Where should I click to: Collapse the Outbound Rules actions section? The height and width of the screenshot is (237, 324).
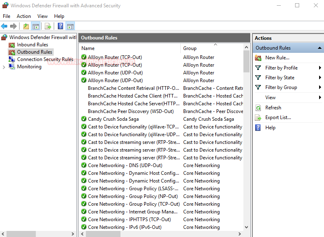point(320,48)
